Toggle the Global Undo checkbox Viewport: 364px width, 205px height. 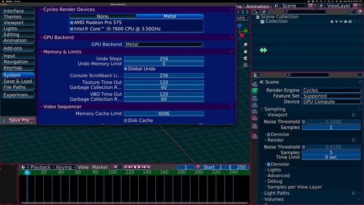(126, 69)
